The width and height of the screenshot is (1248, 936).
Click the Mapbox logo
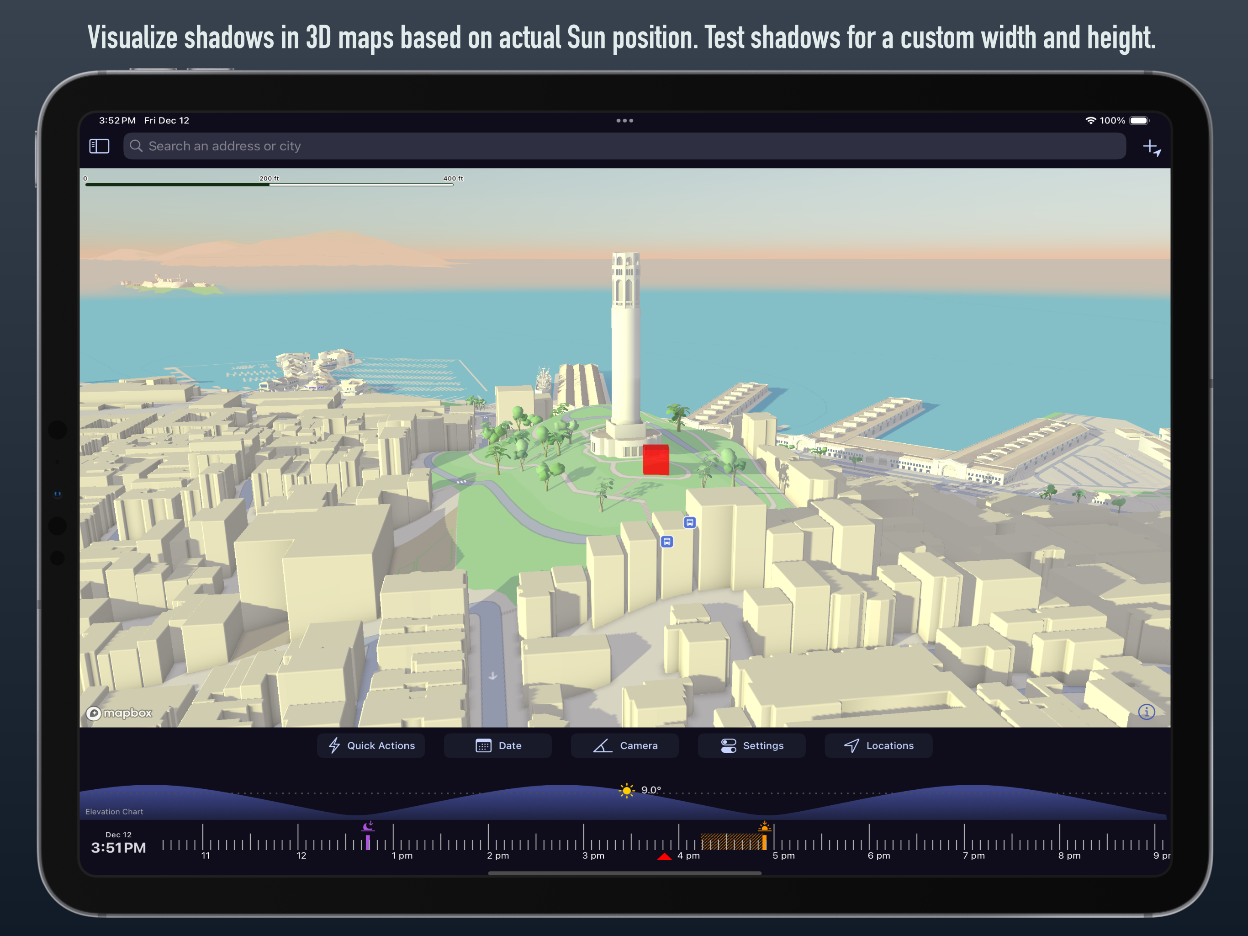coord(119,713)
